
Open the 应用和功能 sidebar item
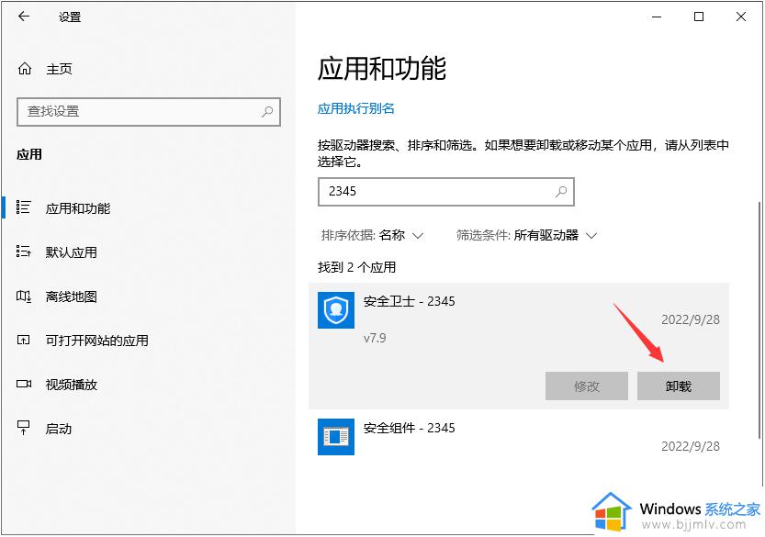(x=149, y=208)
